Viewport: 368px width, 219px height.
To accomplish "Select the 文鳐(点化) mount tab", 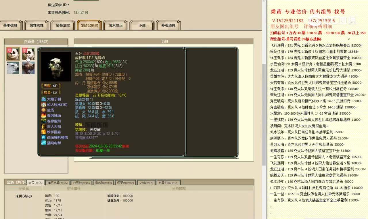I will 146,182.
